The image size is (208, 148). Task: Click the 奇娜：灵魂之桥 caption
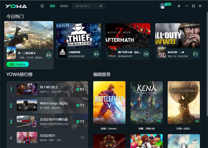(x=146, y=128)
